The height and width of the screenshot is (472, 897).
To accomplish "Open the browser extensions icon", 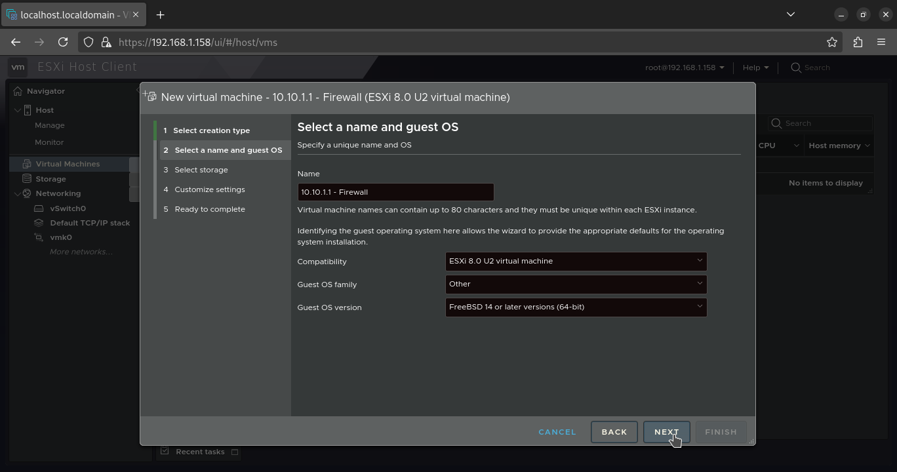I will 858,42.
